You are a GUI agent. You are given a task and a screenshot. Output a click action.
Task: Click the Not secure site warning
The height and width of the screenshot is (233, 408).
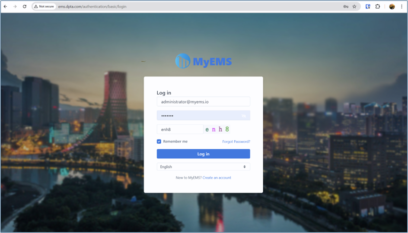pyautogui.click(x=44, y=6)
